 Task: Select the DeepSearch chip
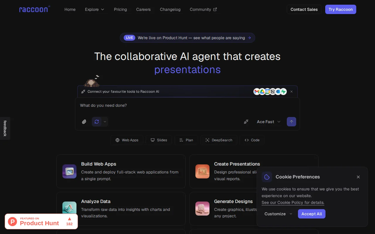pos(219,140)
